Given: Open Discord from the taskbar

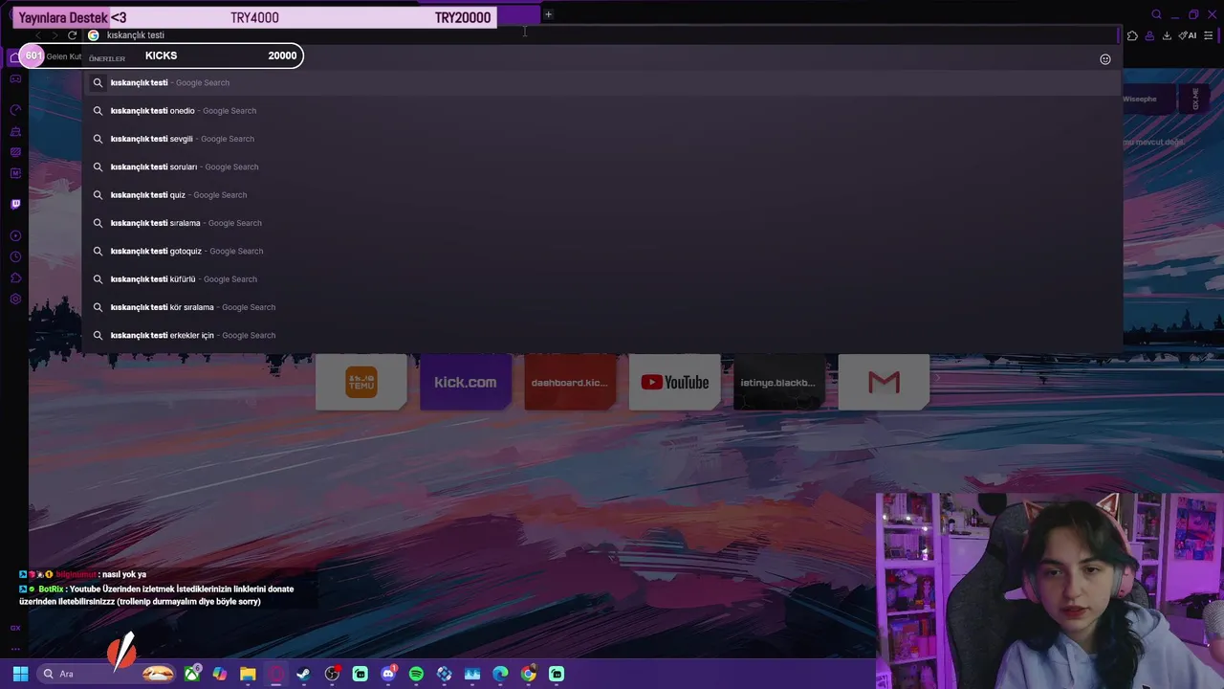Looking at the screenshot, I should [x=388, y=674].
